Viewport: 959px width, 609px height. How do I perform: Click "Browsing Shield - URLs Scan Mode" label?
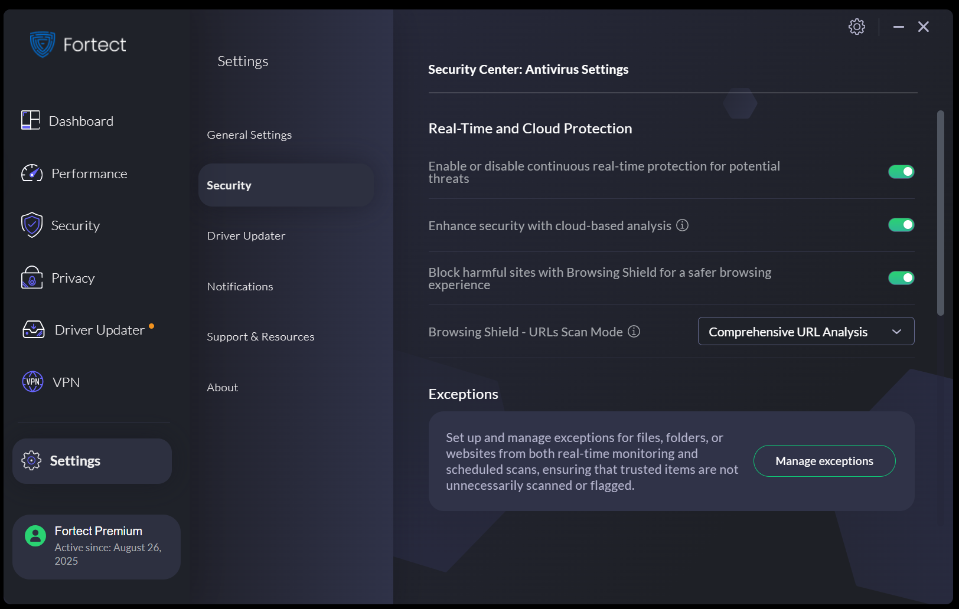(526, 332)
